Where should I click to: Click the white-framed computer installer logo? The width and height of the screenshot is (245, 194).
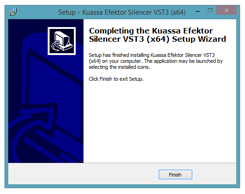pyautogui.click(x=62, y=41)
